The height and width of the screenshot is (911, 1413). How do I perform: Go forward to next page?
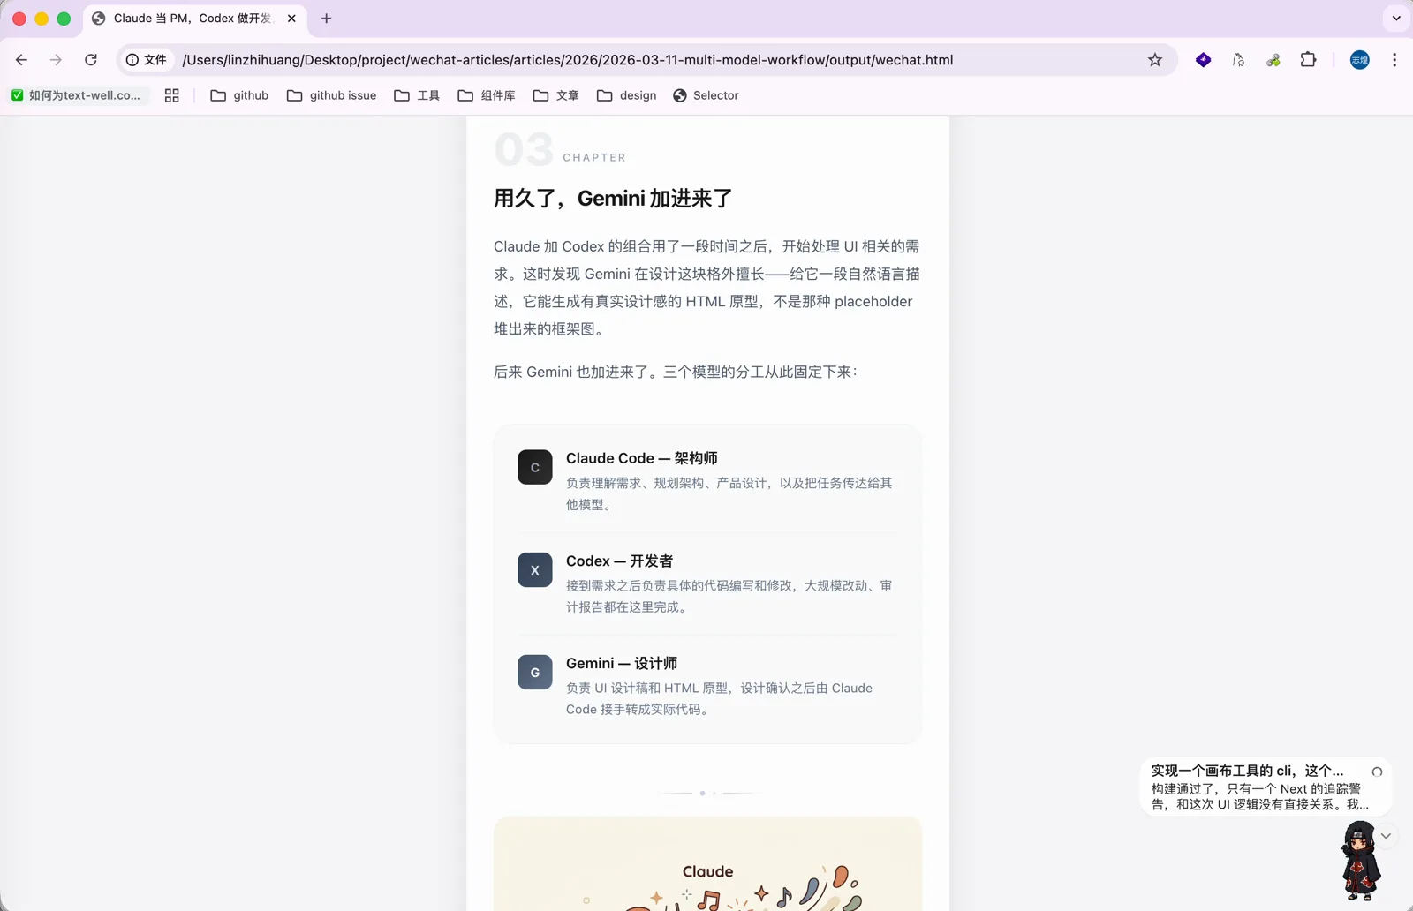pos(56,60)
